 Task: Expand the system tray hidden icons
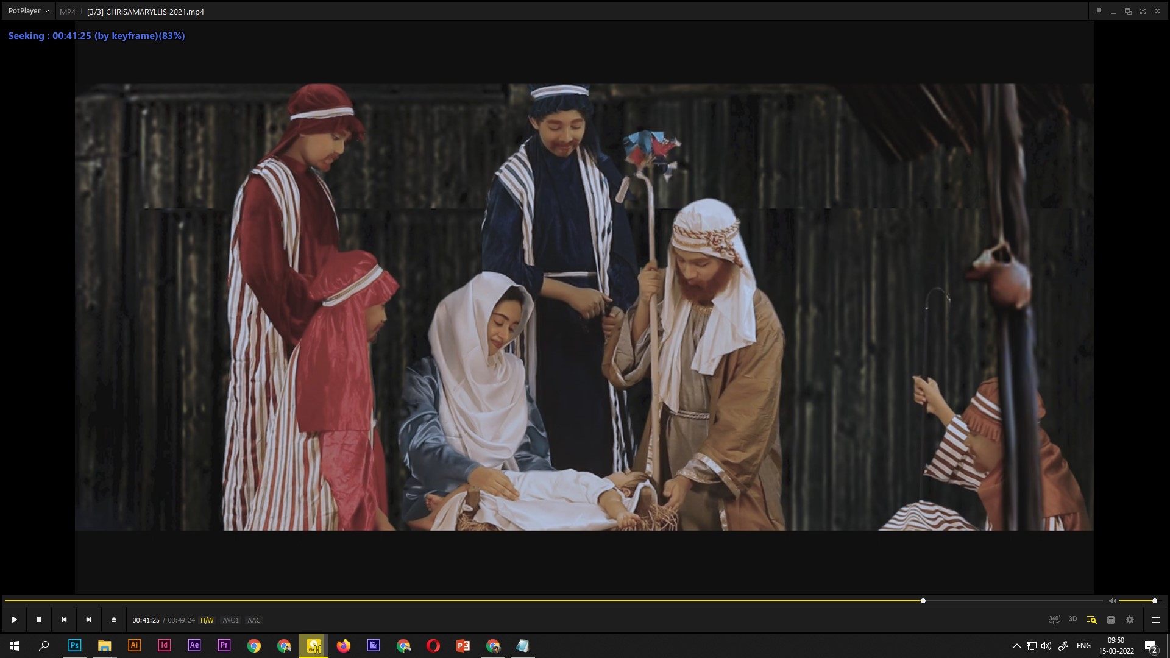(1016, 646)
